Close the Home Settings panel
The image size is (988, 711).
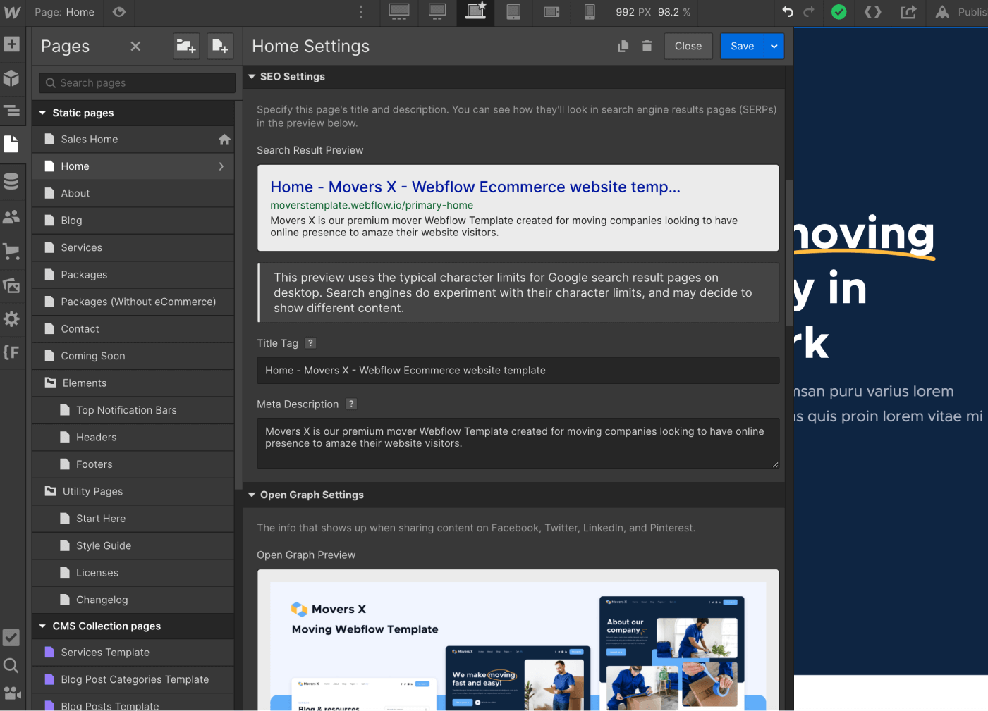pos(688,46)
